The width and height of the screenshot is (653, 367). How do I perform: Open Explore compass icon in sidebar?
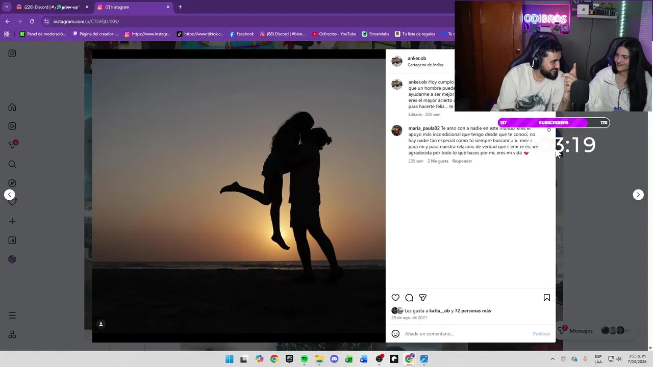click(12, 183)
